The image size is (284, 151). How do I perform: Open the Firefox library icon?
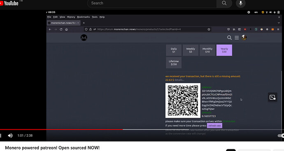[234, 29]
